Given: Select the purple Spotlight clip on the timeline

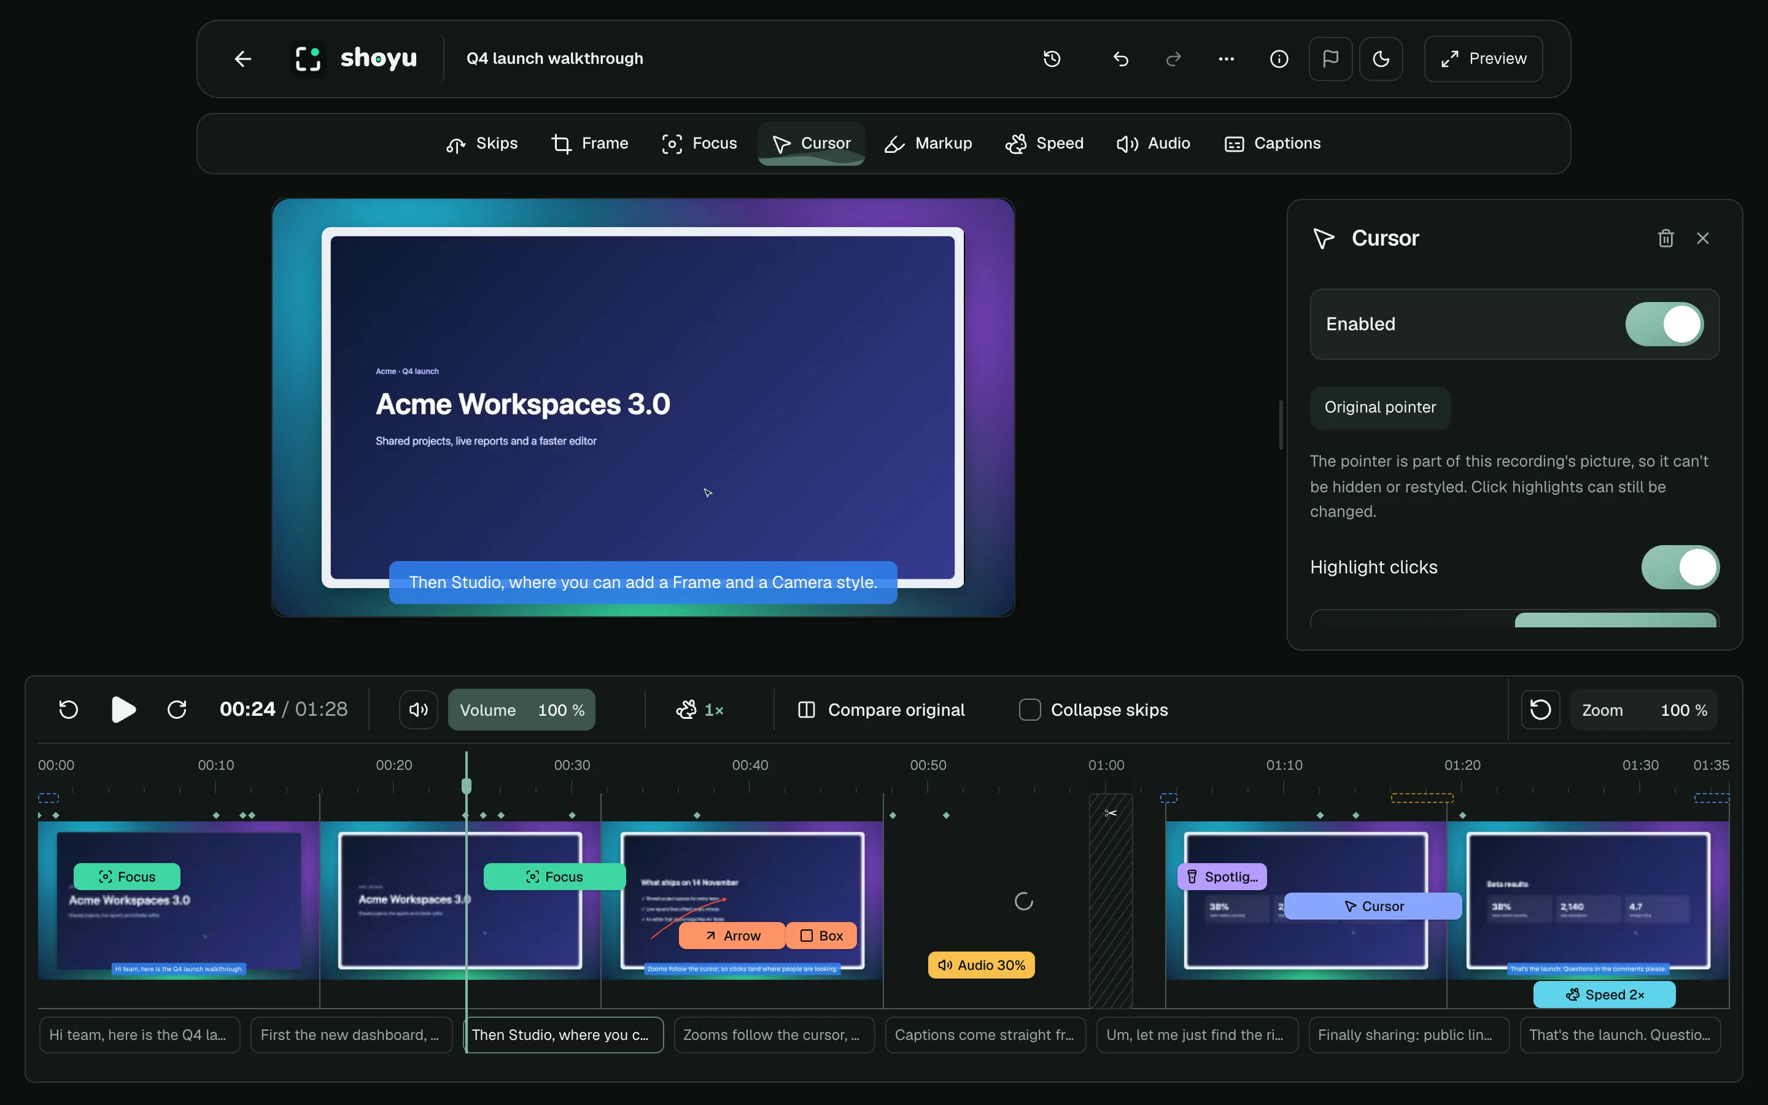Looking at the screenshot, I should pos(1222,876).
